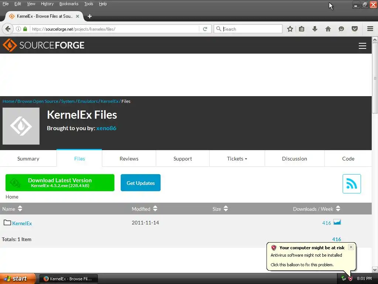Screen dimensions: 378x284
Task: Show bookmarks list icon in toolbar
Action: (x=301, y=29)
